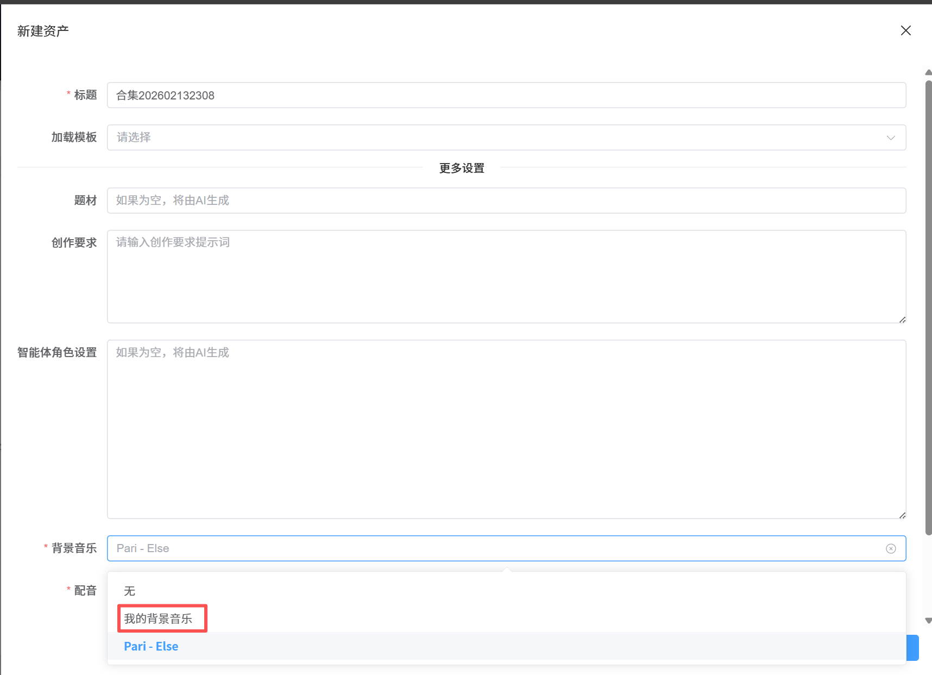Select 无 from the background music list
The height and width of the screenshot is (675, 932).
tap(129, 591)
